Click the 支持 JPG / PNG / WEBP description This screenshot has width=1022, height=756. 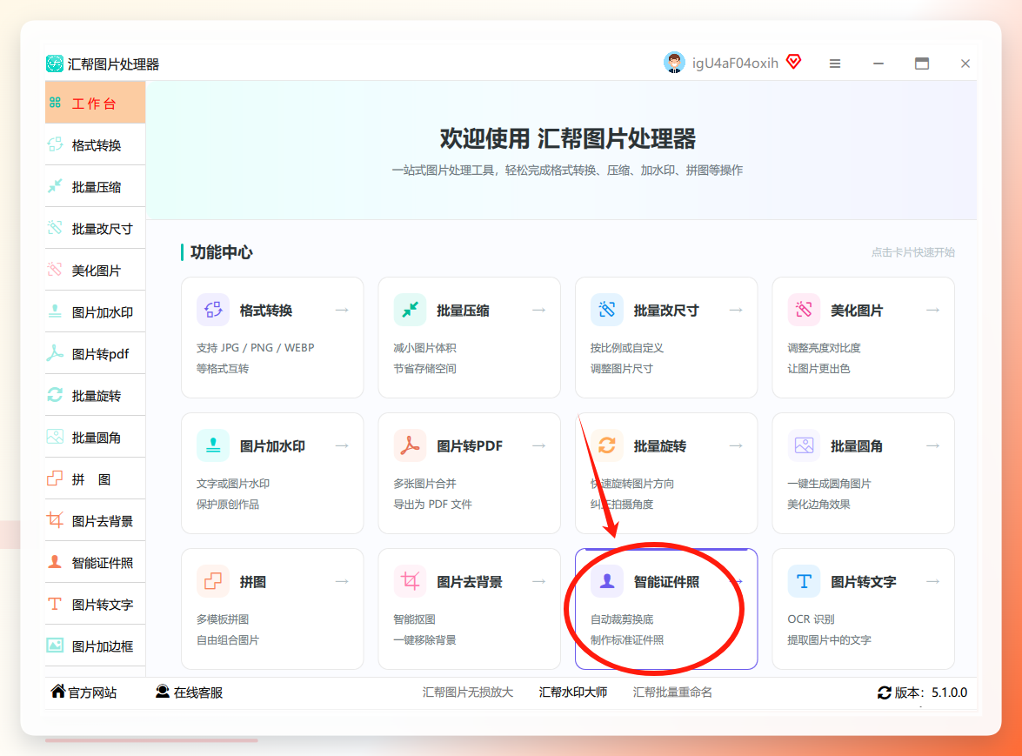[x=256, y=347]
